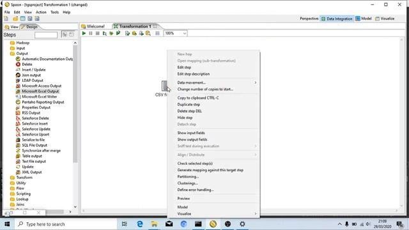Click the Save toolbar icon
409x230 pixels.
[30, 19]
